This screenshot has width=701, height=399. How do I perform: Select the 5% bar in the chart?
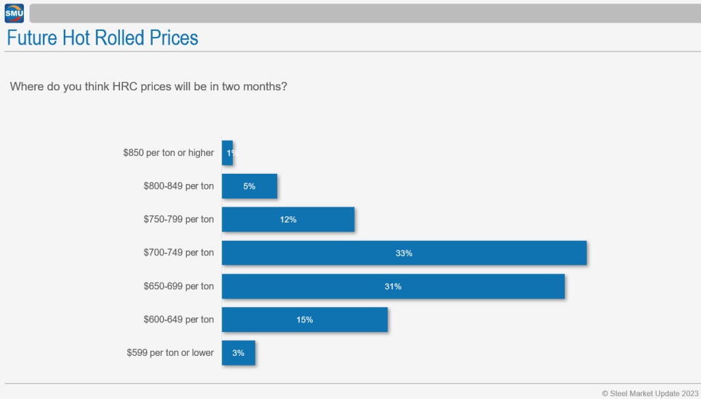click(249, 186)
